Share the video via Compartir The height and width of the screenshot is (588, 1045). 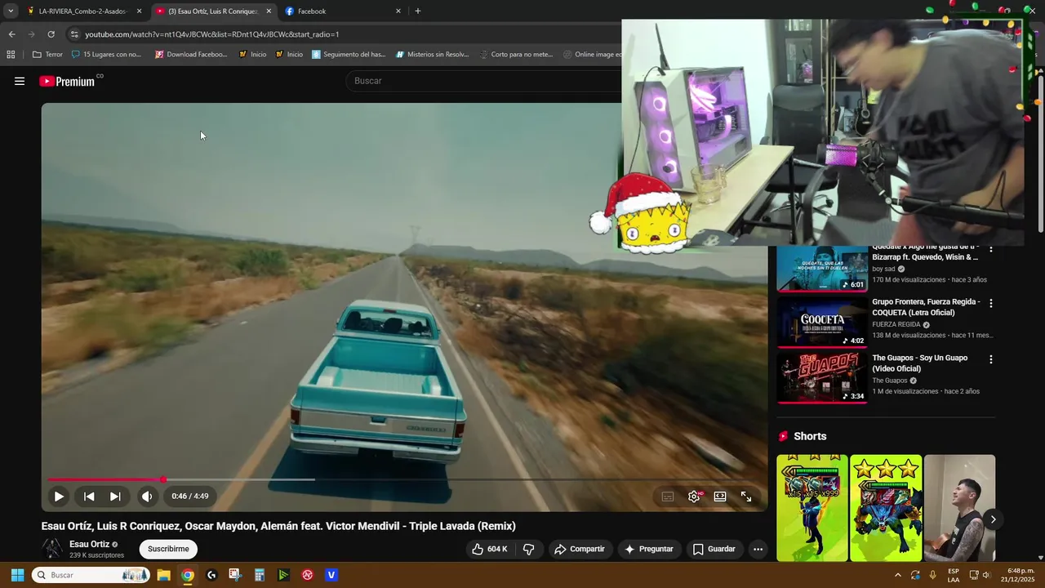click(x=580, y=549)
